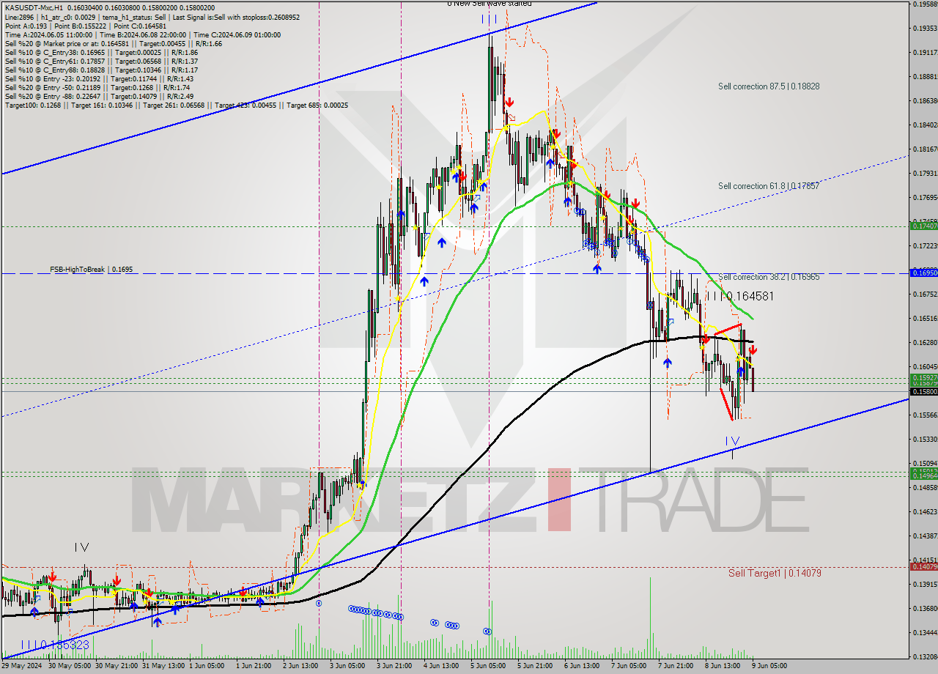Viewport: 938px width, 674px height.
Task: Click the 'I I I 0.164581' wave label
Action: 740,296
